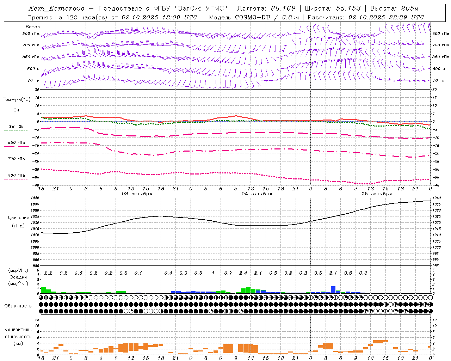This screenshot has height=361, width=451.
Task: Click the 3-hour precipitation value 0.4
Action: coord(168,273)
